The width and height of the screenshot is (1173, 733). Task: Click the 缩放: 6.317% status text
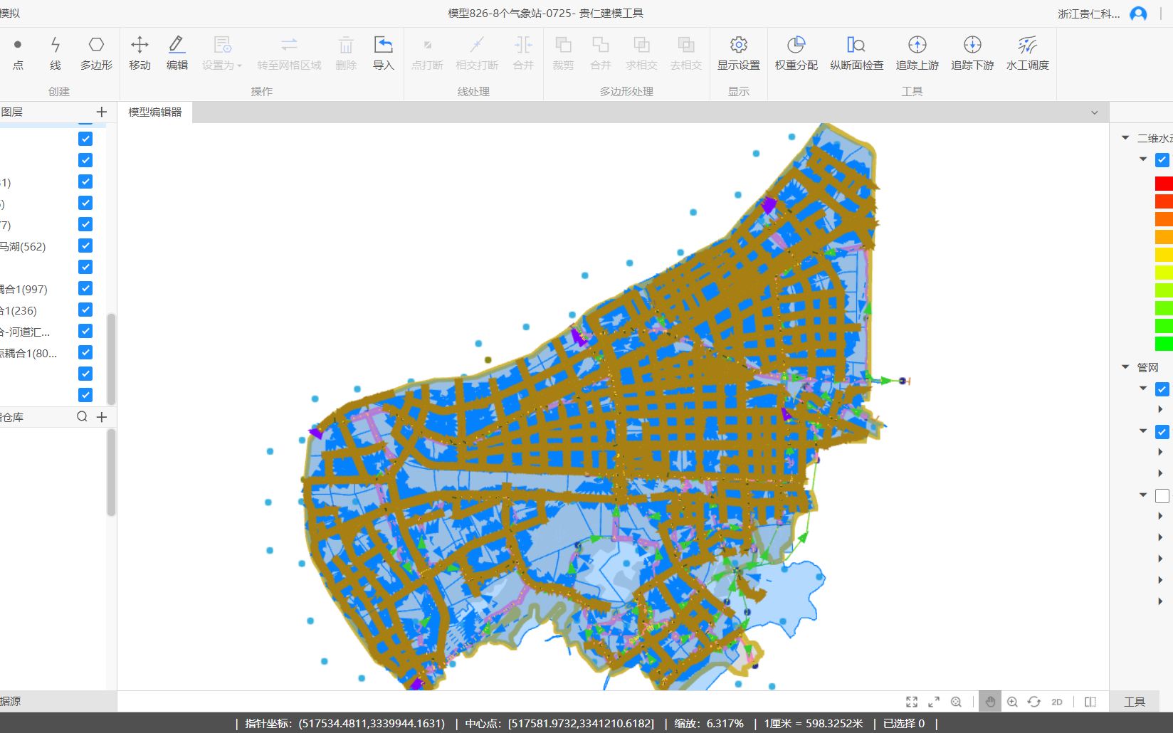pos(709,723)
